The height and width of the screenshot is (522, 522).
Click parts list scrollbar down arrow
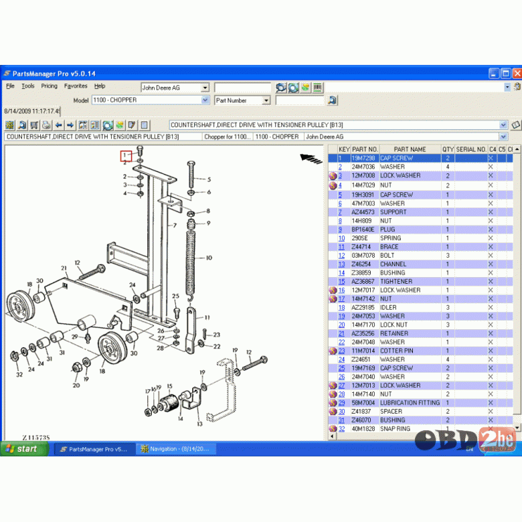517,428
